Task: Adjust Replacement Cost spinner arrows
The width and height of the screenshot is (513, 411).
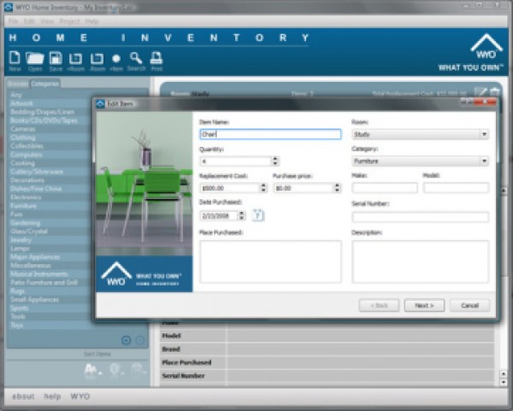Action: 263,188
